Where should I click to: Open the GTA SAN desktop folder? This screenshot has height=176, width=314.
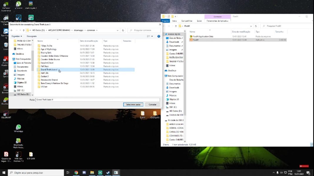31,156
